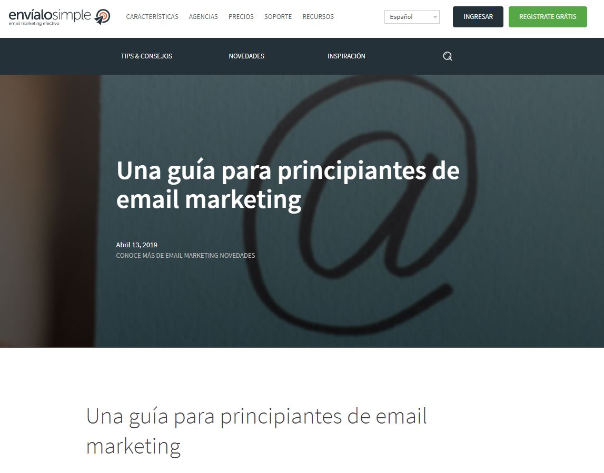Viewport: 604px width, 473px height.
Task: Open the Español language selector
Action: click(412, 17)
